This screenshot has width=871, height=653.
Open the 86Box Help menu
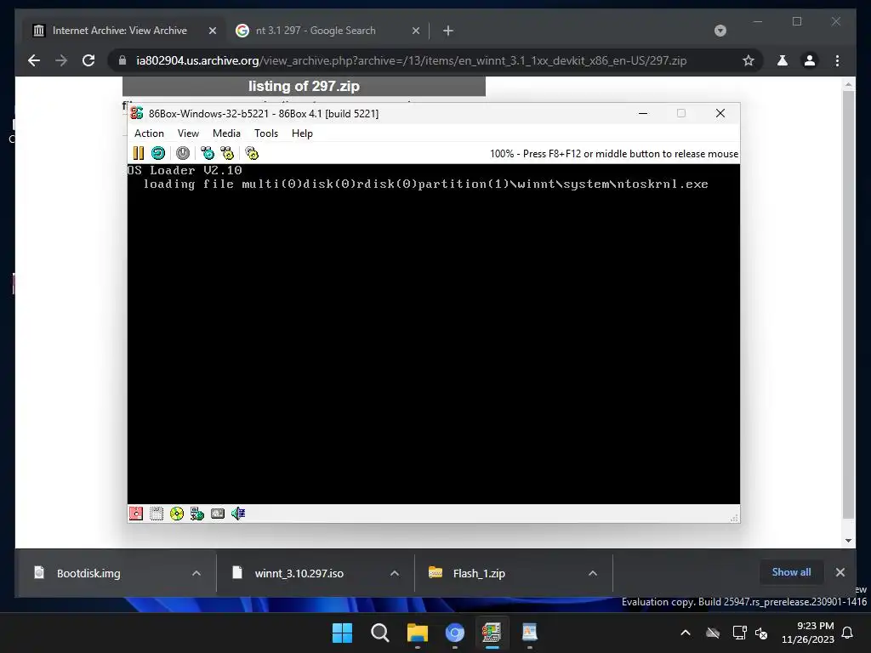tap(302, 133)
